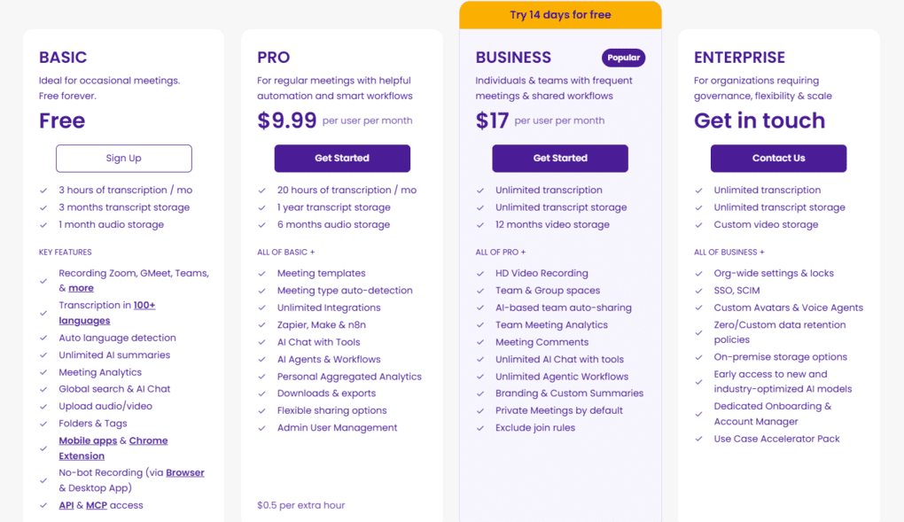Click the API link in BASIC features
The height and width of the screenshot is (522, 904).
[66, 504]
